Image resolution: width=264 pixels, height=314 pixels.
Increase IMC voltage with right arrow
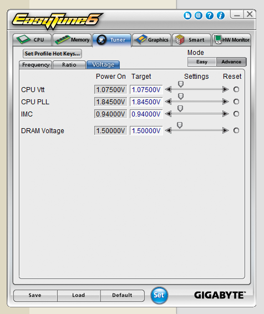pos(226,114)
